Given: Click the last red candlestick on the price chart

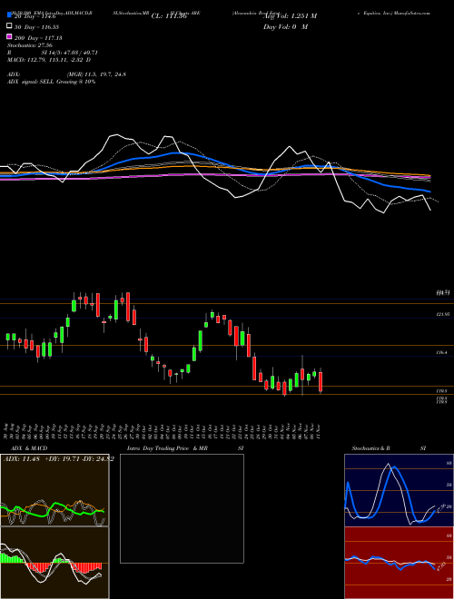Looking at the screenshot, I should (x=321, y=381).
